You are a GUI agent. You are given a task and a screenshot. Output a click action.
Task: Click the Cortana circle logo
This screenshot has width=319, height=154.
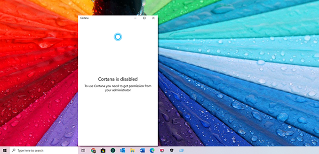coord(118,37)
